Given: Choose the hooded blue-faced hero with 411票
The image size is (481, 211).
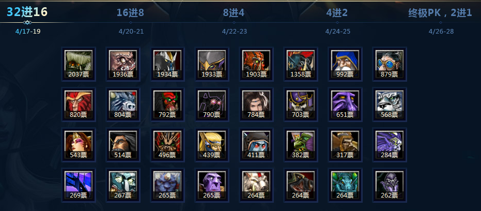Looking at the screenshot, I should (x=256, y=145).
